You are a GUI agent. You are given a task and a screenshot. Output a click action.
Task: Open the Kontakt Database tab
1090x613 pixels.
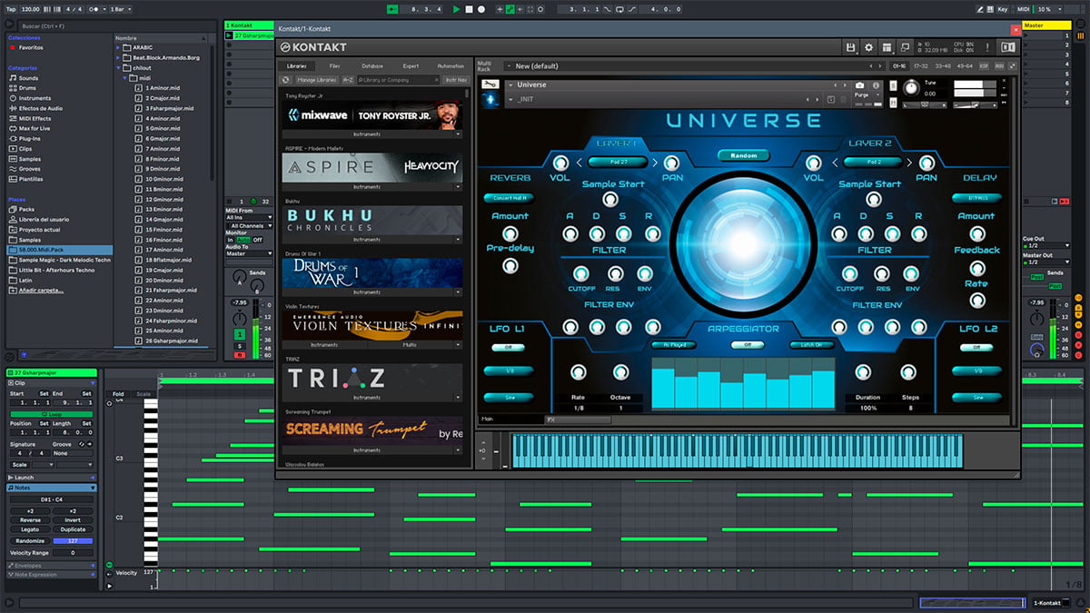[x=372, y=66]
